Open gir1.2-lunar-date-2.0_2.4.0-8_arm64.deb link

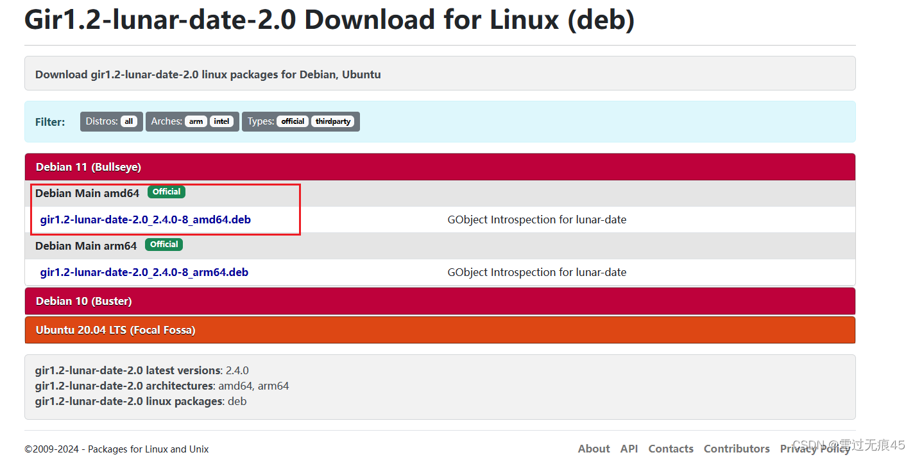coord(144,272)
